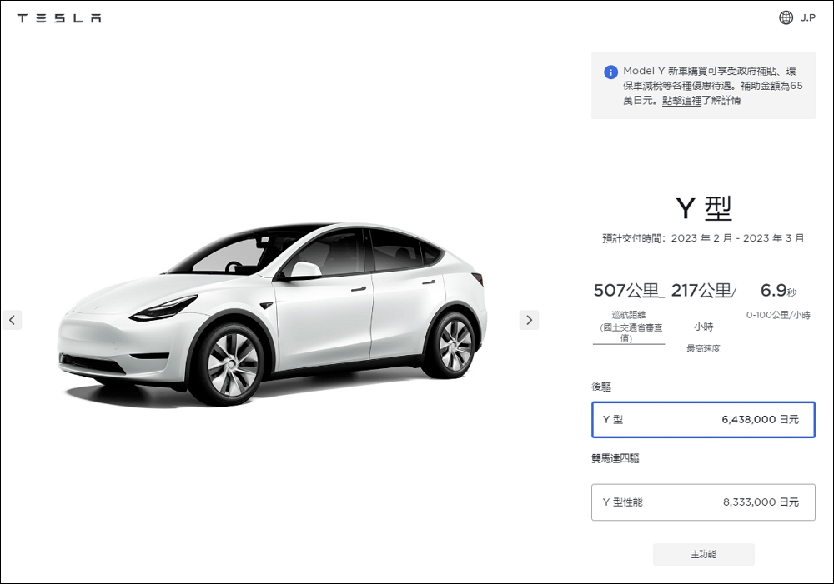This screenshot has width=834, height=584.
Task: Show previous car image with left arrow
Action: coord(13,320)
